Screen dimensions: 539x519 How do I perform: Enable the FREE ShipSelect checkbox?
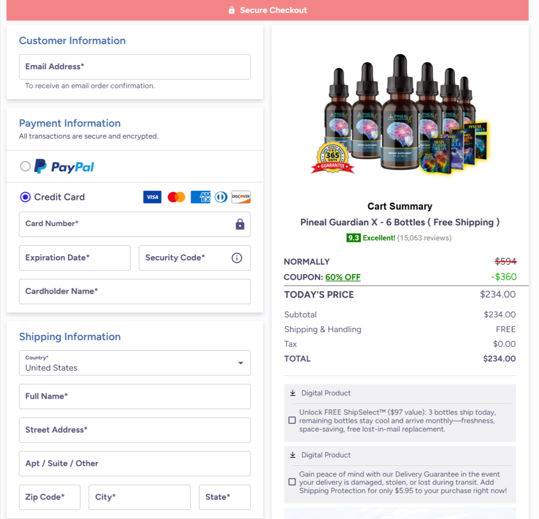pyautogui.click(x=292, y=421)
